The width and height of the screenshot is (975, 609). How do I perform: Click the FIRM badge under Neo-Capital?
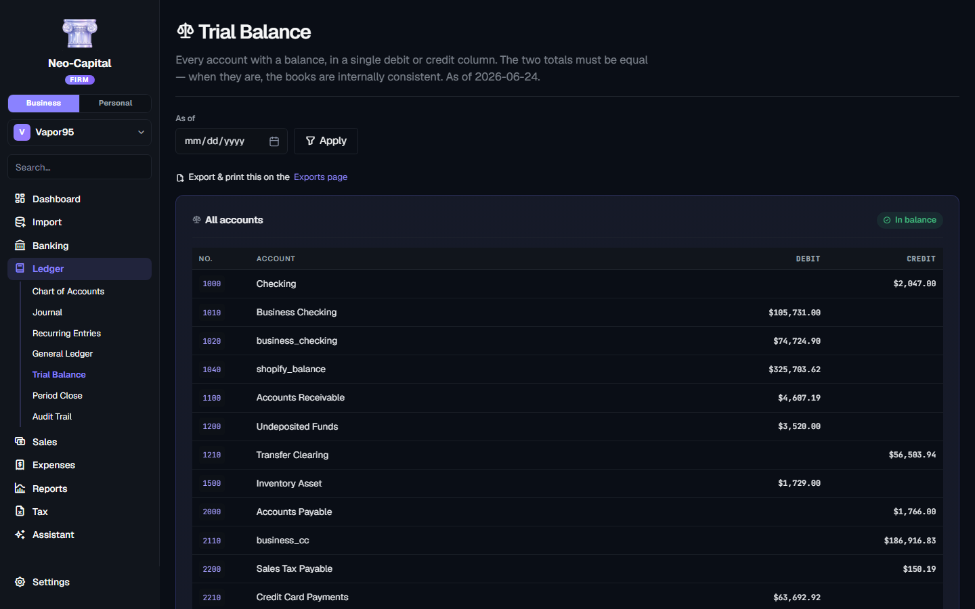coord(79,80)
